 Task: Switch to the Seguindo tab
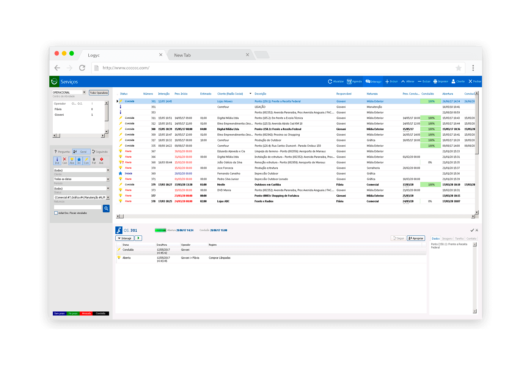tap(100, 152)
